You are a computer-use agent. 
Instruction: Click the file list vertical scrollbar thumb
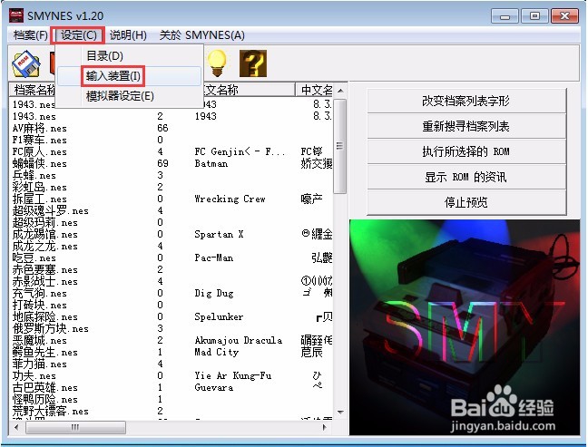point(340,146)
